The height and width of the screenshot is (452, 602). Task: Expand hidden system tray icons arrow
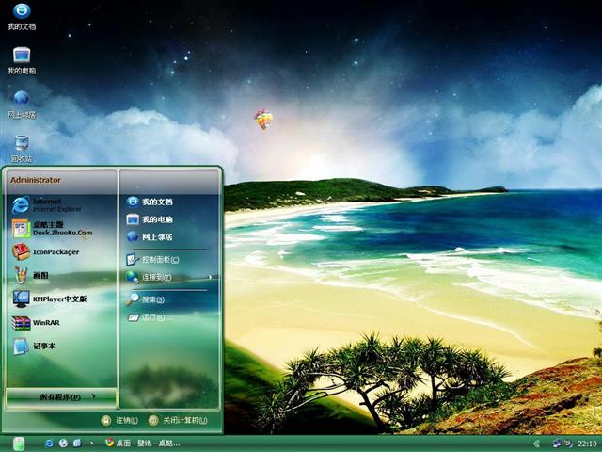click(537, 444)
